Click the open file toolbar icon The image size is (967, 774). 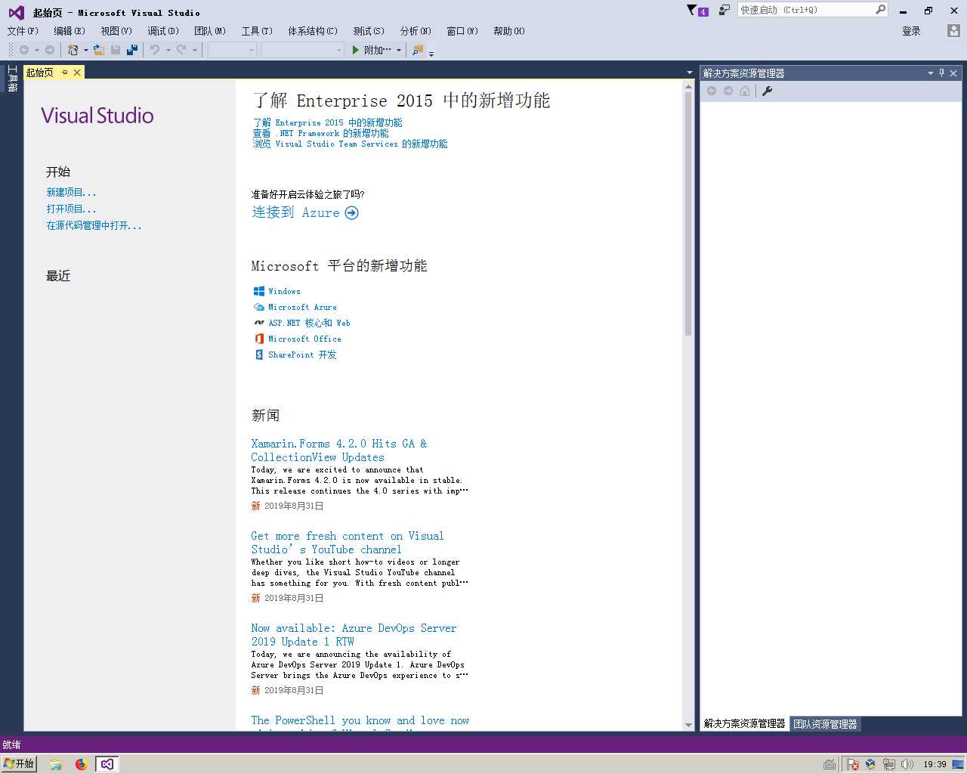(x=99, y=50)
